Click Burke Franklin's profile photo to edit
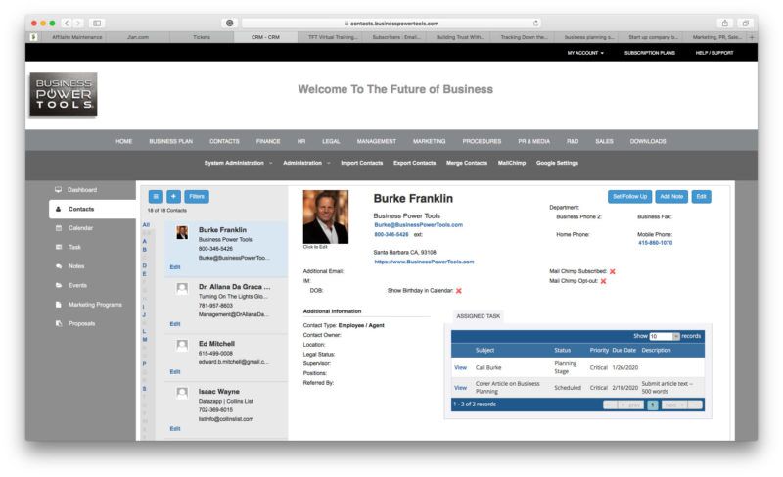783x477 pixels. pos(325,216)
